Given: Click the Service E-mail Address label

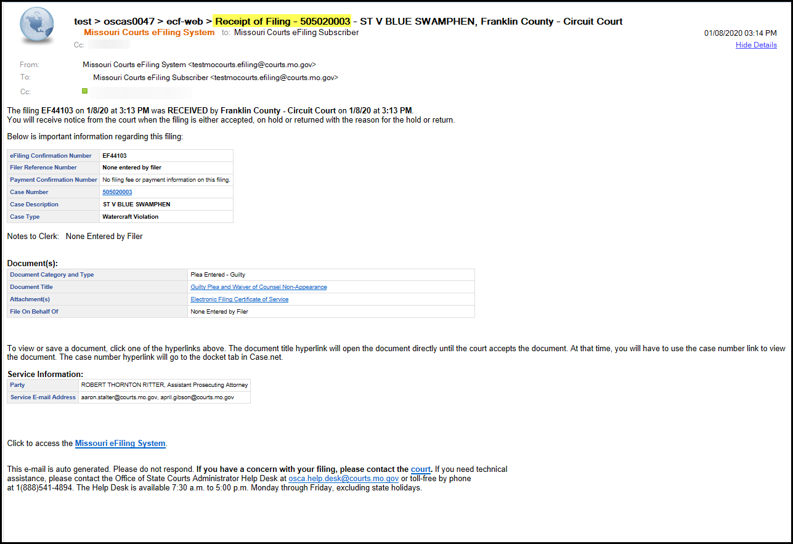Looking at the screenshot, I should [x=43, y=397].
